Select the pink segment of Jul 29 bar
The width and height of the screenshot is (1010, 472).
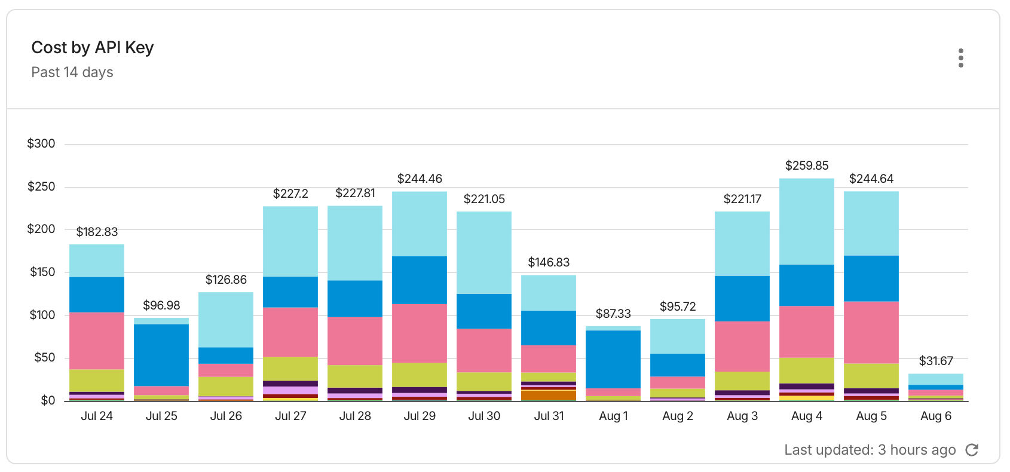[420, 333]
